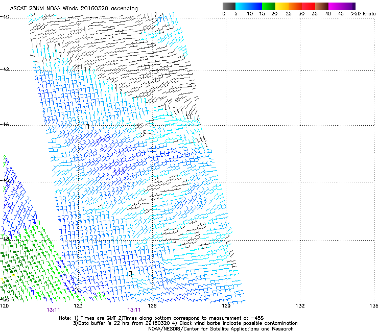Click the legend tick label '45'
The height and width of the screenshot is (332, 378).
click(341, 14)
